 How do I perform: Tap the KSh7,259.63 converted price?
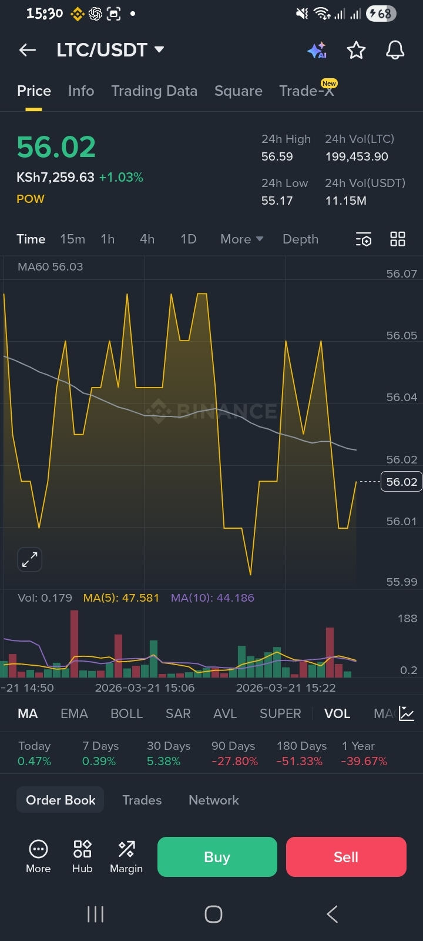tap(55, 177)
